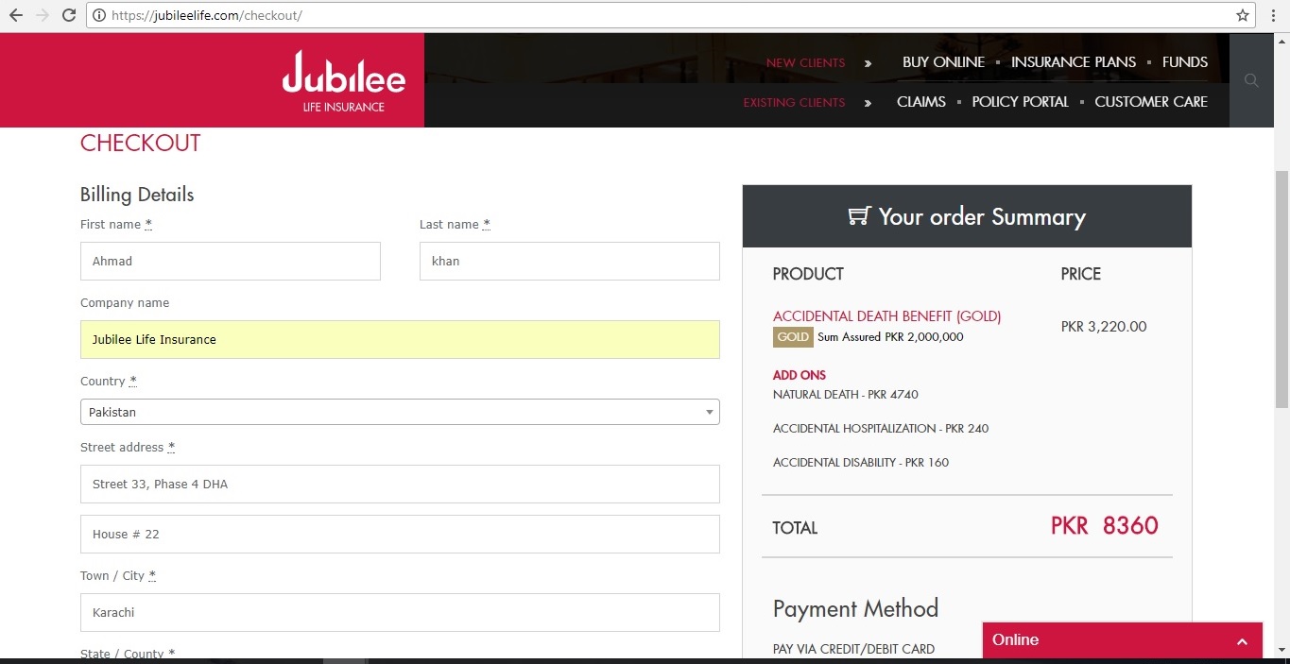Click the browser forward arrow

pyautogui.click(x=43, y=15)
